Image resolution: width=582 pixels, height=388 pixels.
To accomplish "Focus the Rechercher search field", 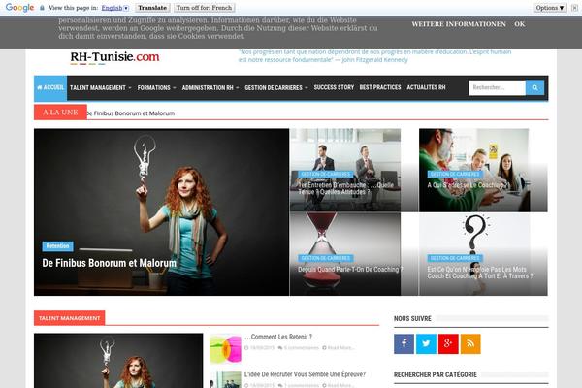I will point(497,87).
